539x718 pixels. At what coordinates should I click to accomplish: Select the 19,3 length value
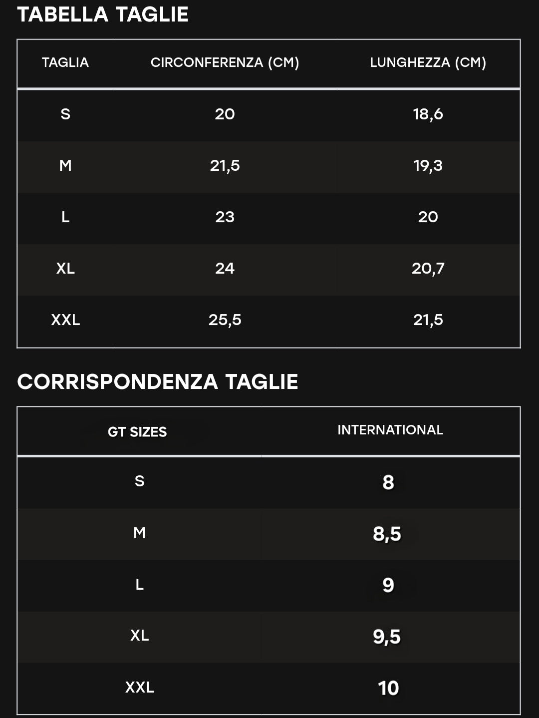[x=428, y=166]
